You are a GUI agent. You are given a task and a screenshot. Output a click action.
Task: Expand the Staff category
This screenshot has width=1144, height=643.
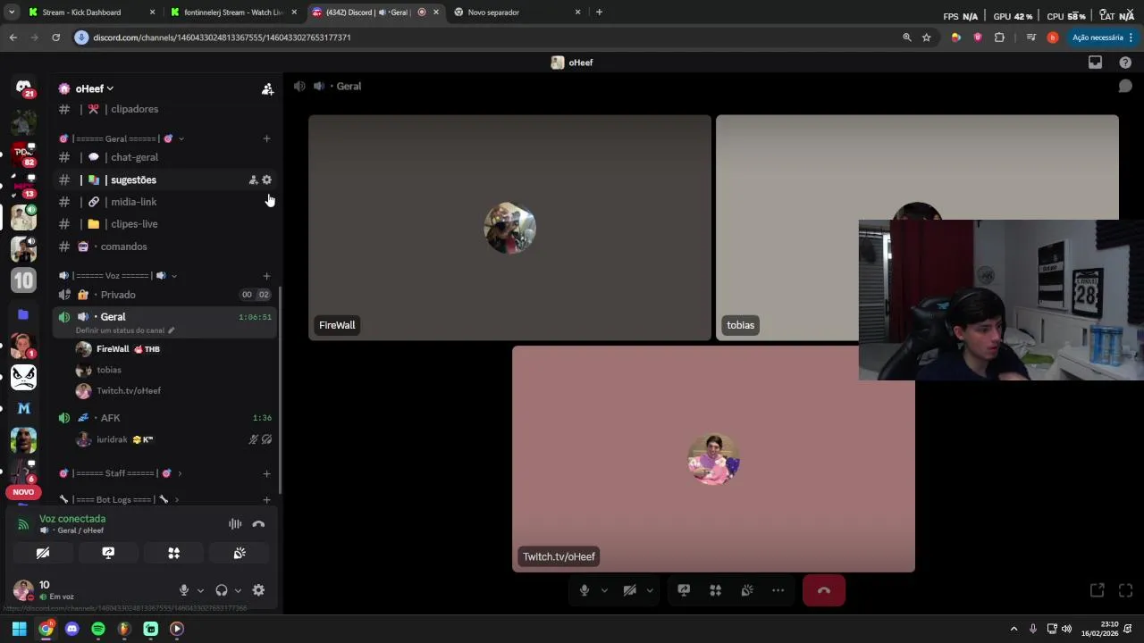point(120,473)
